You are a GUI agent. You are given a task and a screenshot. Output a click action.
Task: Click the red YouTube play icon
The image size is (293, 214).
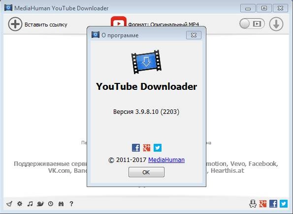coord(119,22)
